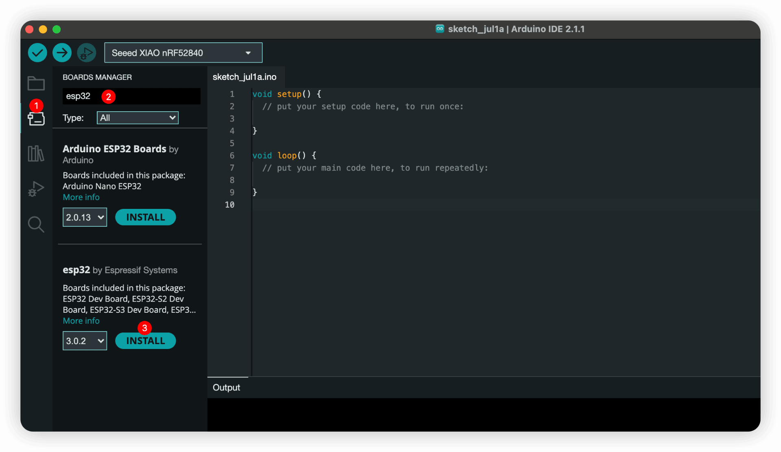Image resolution: width=781 pixels, height=452 pixels.
Task: Click the Verify checkmark button
Action: pyautogui.click(x=37, y=53)
